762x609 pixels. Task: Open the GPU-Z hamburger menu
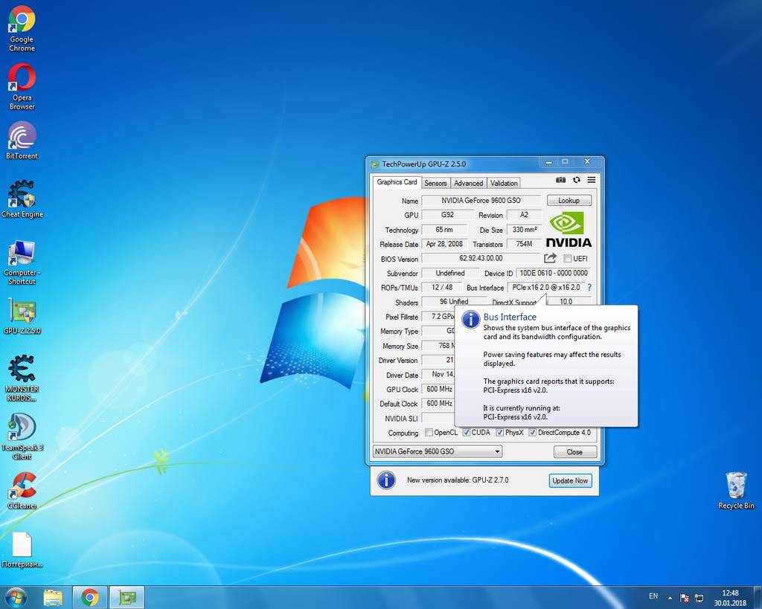coord(592,180)
